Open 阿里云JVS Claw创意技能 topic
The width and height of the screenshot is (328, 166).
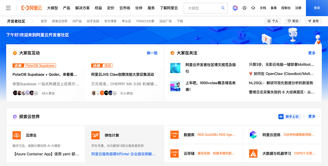click(123, 75)
